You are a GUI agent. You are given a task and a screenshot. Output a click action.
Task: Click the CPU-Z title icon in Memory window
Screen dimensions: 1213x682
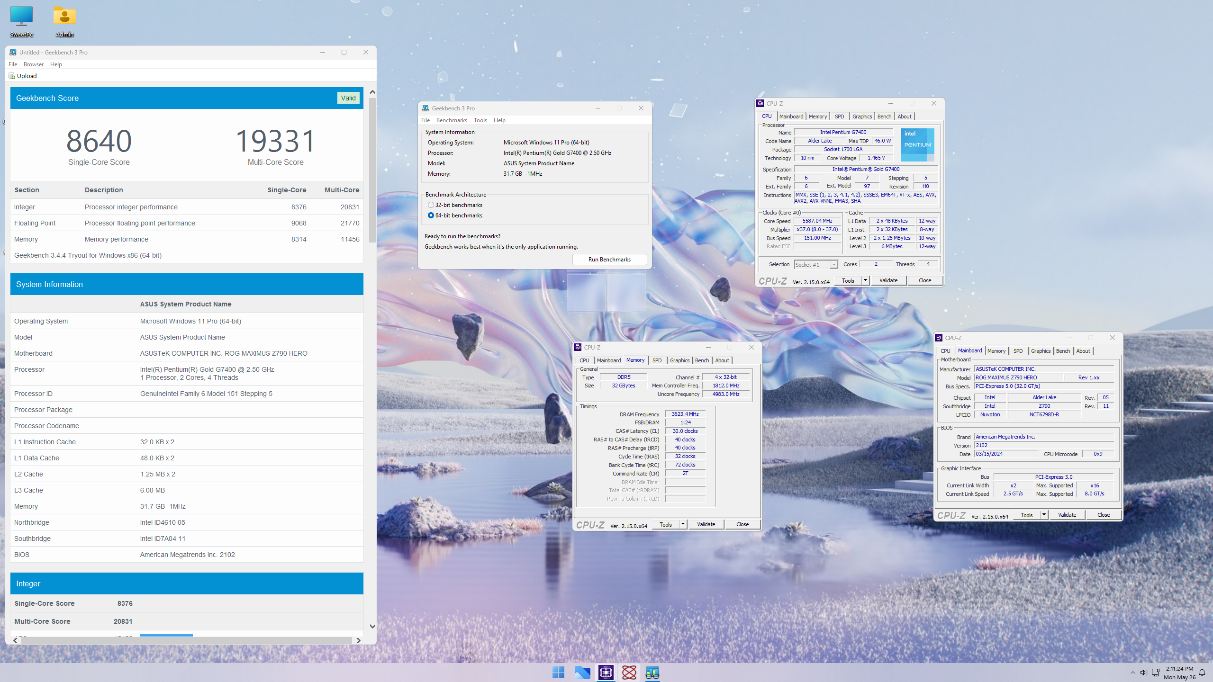pos(578,347)
